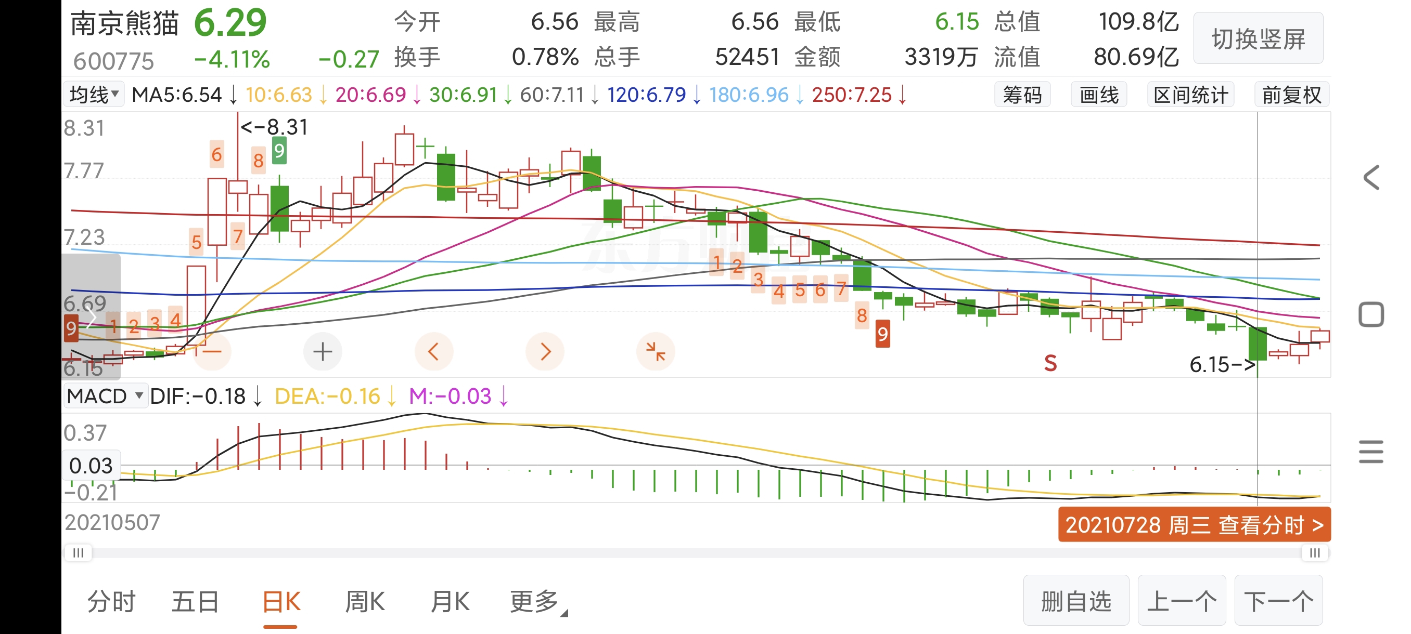Pan chart left with orange arrow
Screen dimensions: 1411x634
point(433,352)
